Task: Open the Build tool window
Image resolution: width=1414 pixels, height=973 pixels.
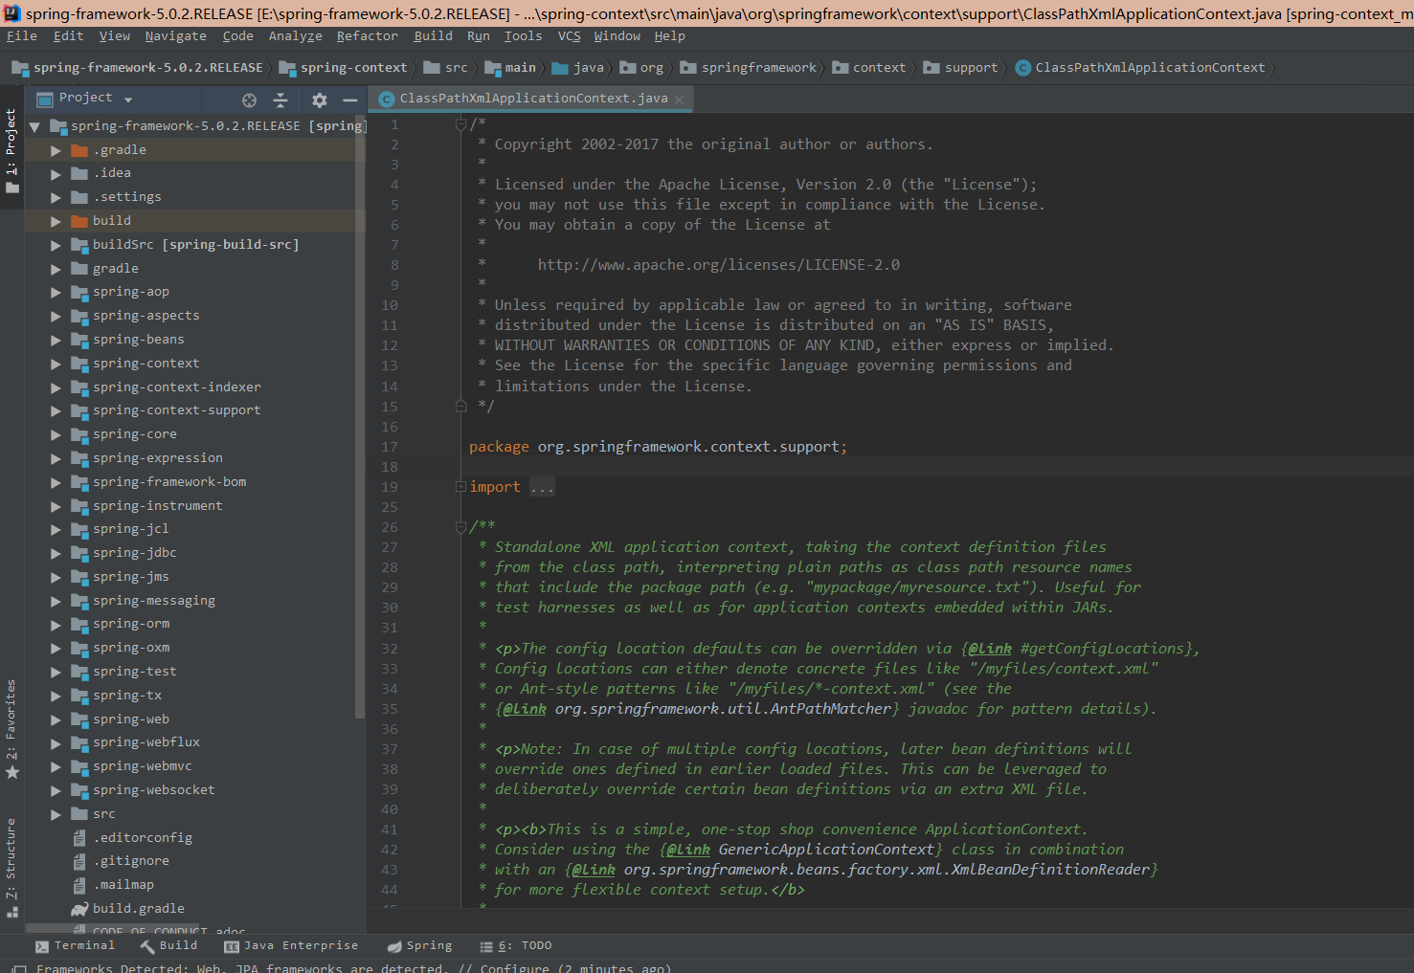Action: coord(168,945)
